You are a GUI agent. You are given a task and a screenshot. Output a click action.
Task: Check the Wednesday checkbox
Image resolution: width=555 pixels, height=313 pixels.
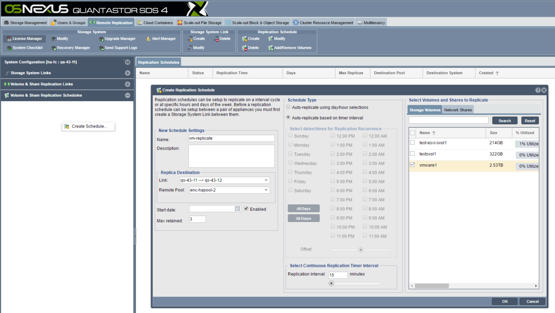pyautogui.click(x=290, y=163)
